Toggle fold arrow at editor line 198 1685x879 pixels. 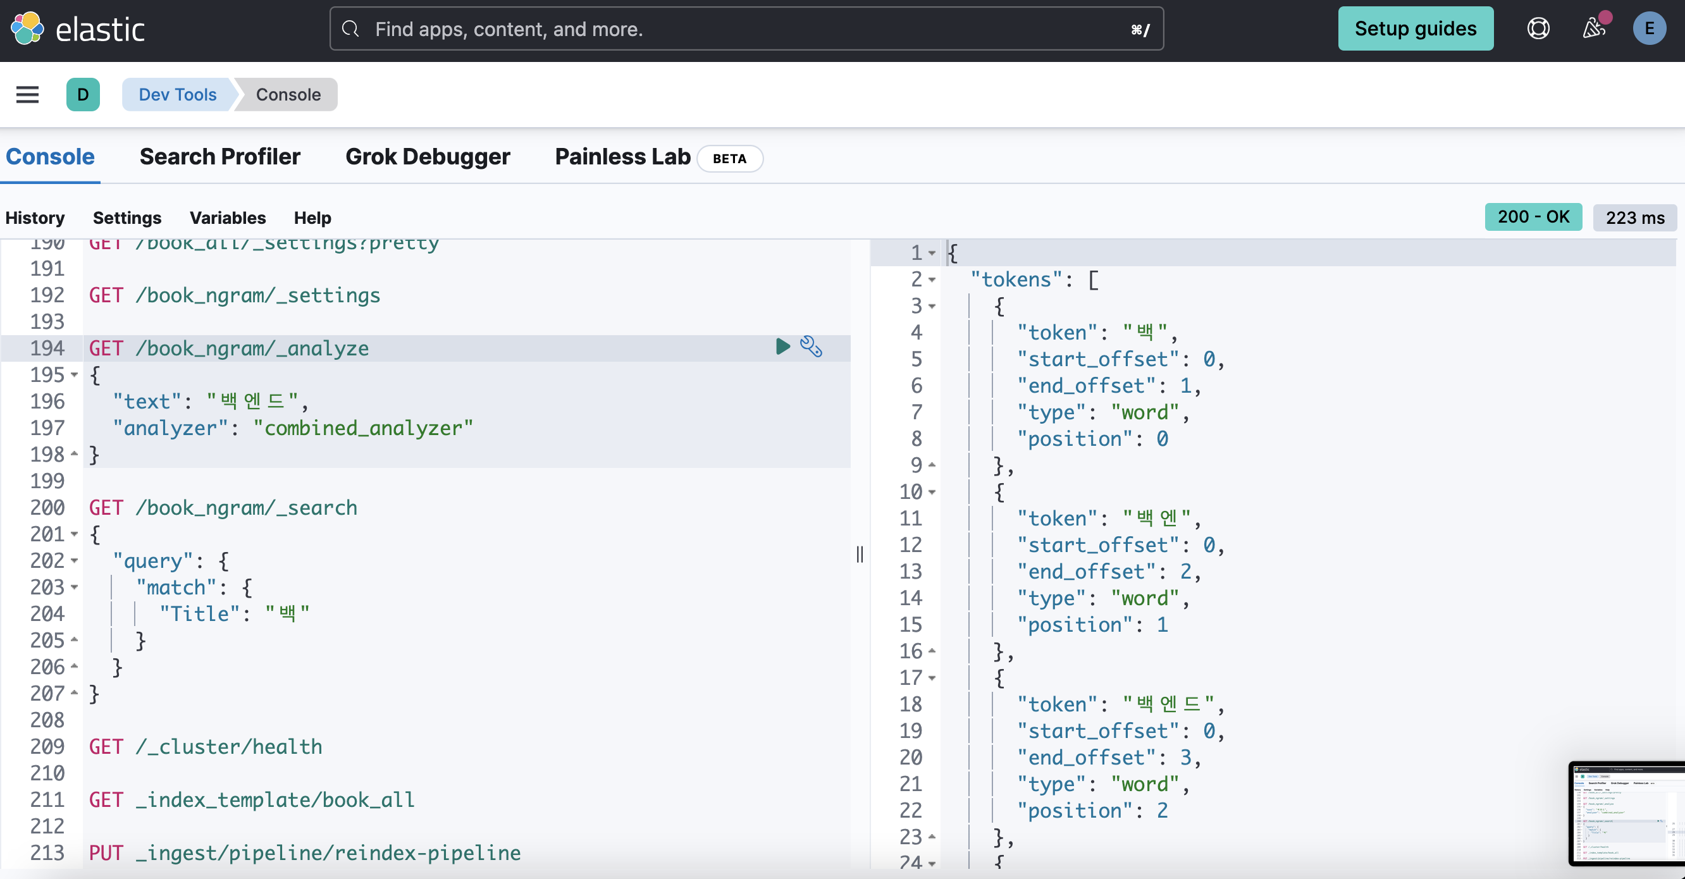pos(75,454)
